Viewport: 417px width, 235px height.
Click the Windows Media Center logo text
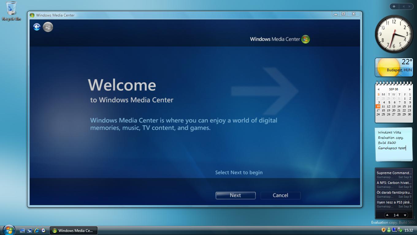pyautogui.click(x=275, y=39)
